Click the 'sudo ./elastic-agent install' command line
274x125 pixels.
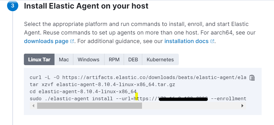(x=138, y=98)
